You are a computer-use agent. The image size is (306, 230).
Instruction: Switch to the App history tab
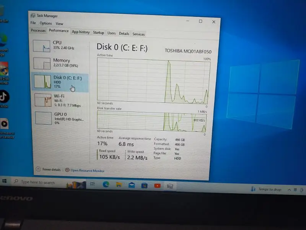[x=81, y=32]
